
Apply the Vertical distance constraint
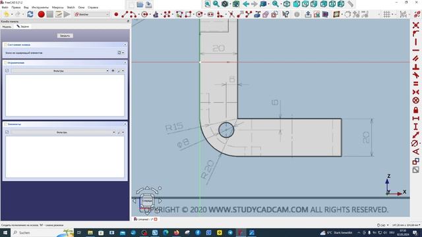(416, 126)
